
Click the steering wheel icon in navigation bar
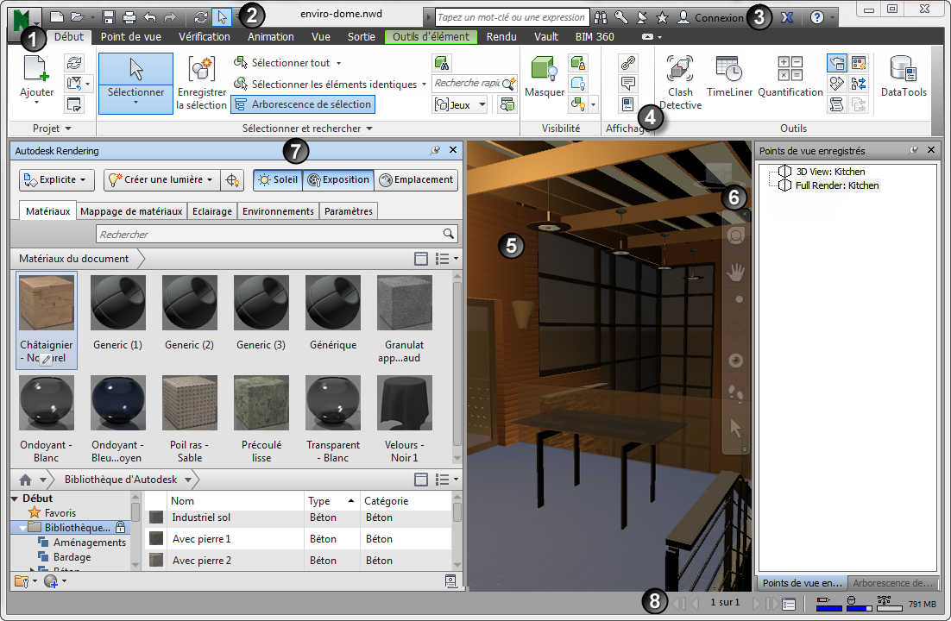pyautogui.click(x=736, y=236)
